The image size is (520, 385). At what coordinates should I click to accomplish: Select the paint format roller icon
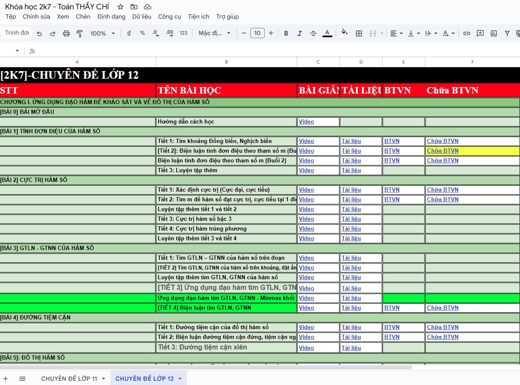pyautogui.click(x=79, y=33)
